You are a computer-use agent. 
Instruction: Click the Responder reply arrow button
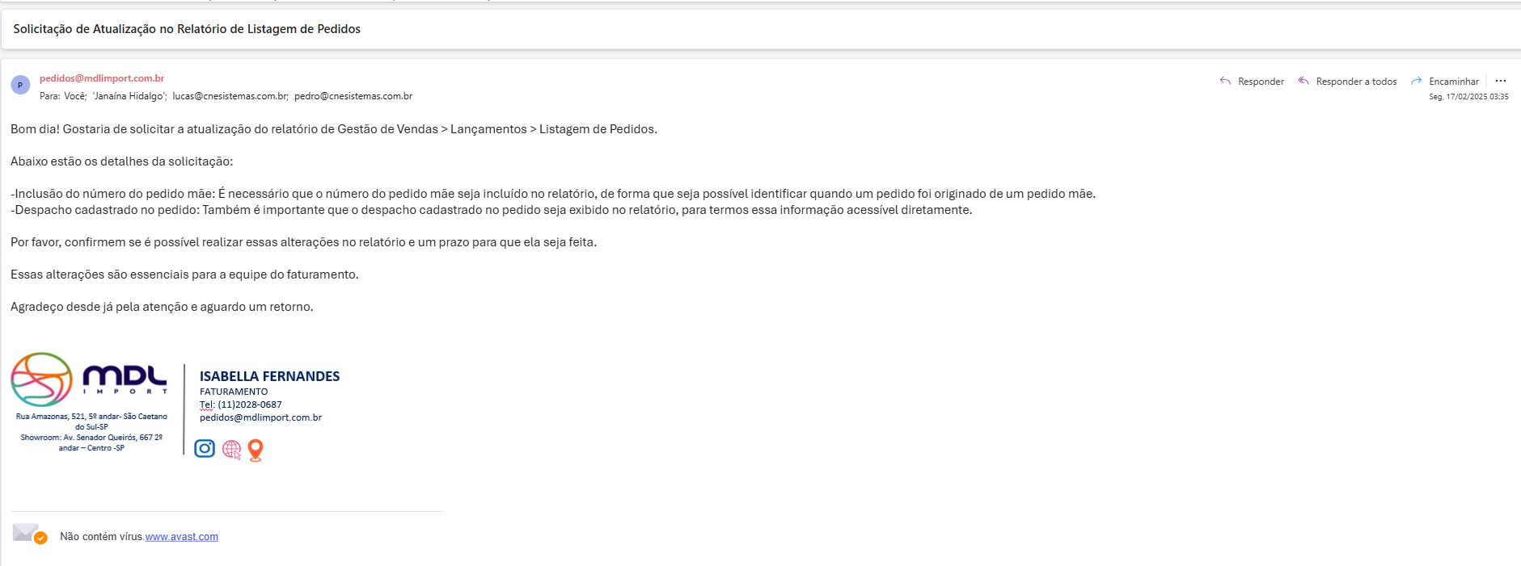[1252, 82]
